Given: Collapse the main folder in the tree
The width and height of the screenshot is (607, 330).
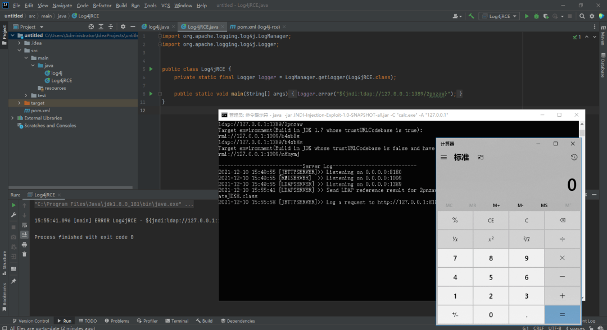Looking at the screenshot, I should (x=26, y=58).
